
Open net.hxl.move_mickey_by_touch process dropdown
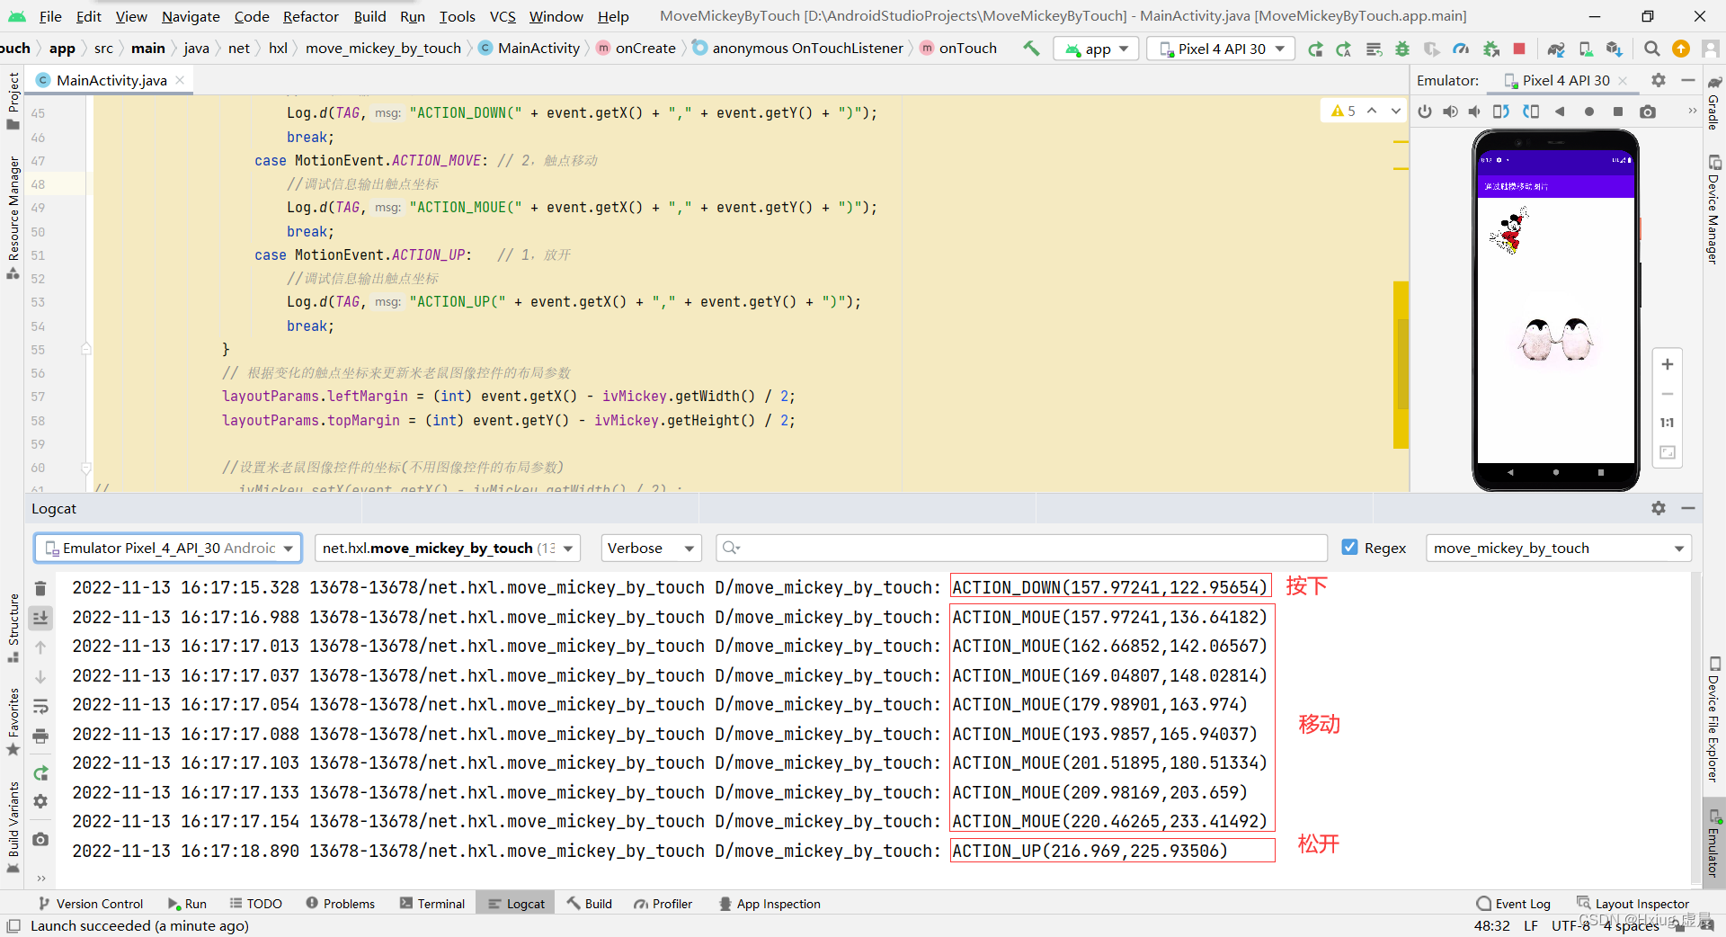tap(447, 549)
